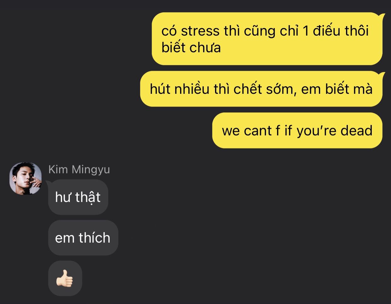Screen dimensions: 391x304
Task: Click the word 'thích' in gray bubble
Action: tap(94, 238)
